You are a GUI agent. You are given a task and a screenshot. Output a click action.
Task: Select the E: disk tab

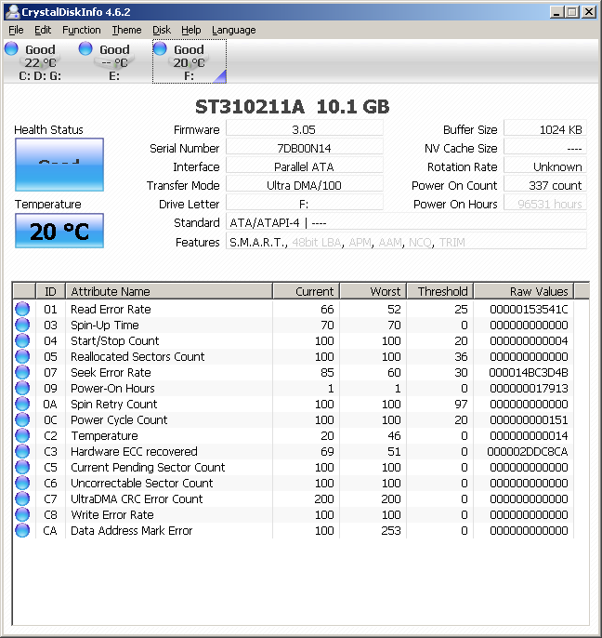[x=114, y=61]
